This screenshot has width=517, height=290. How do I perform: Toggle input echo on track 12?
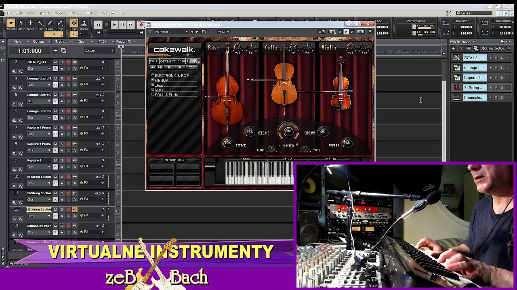[75, 209]
